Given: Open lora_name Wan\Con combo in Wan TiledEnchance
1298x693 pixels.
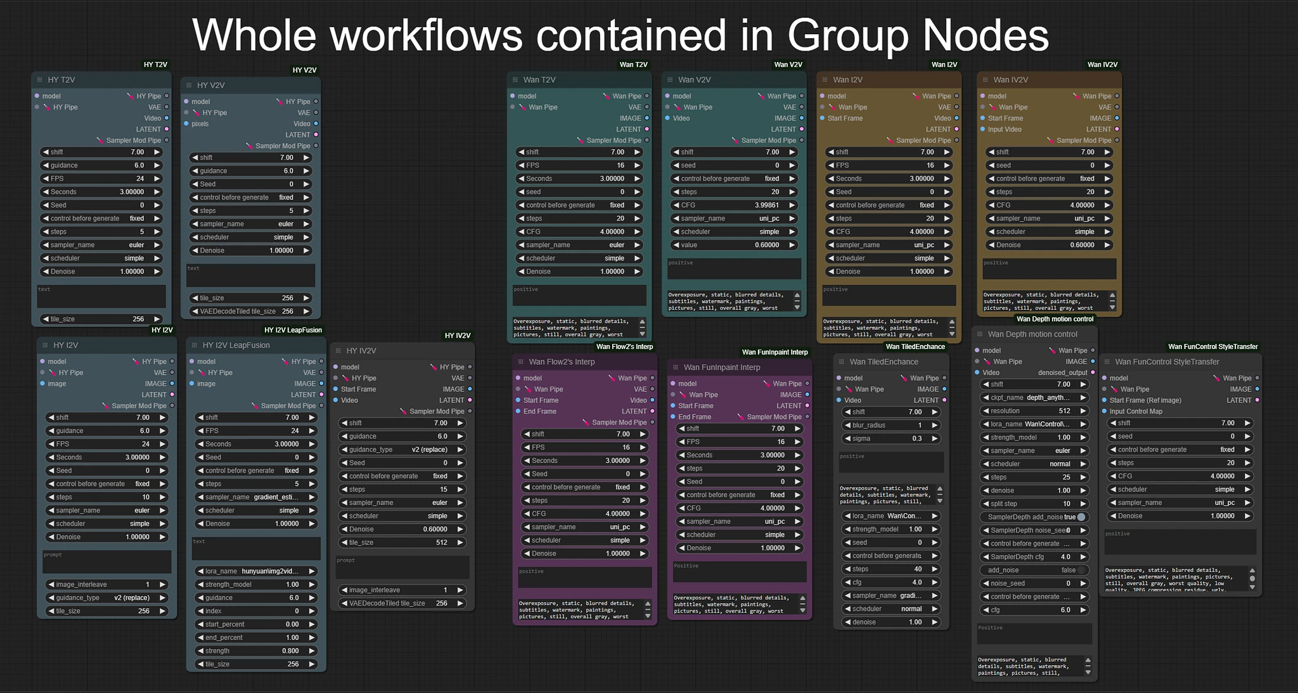Looking at the screenshot, I should coord(890,516).
